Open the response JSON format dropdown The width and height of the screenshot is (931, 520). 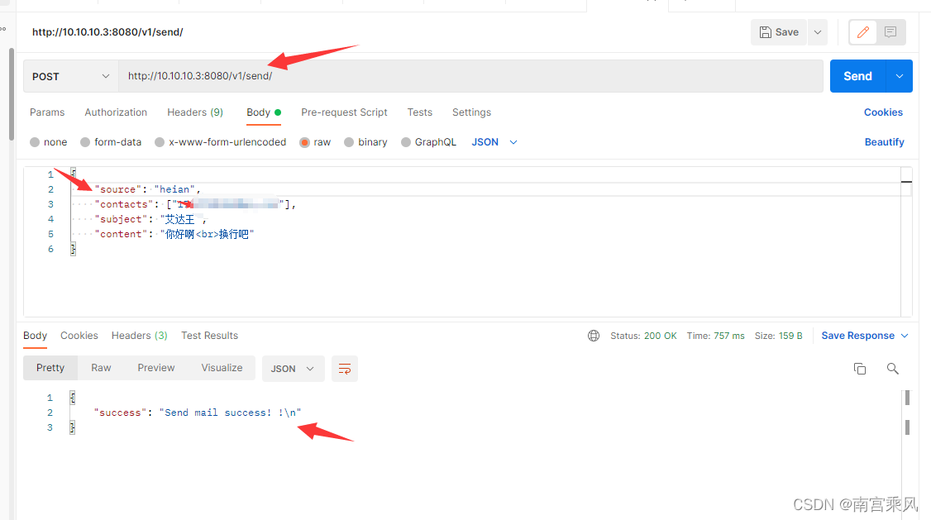[293, 369]
